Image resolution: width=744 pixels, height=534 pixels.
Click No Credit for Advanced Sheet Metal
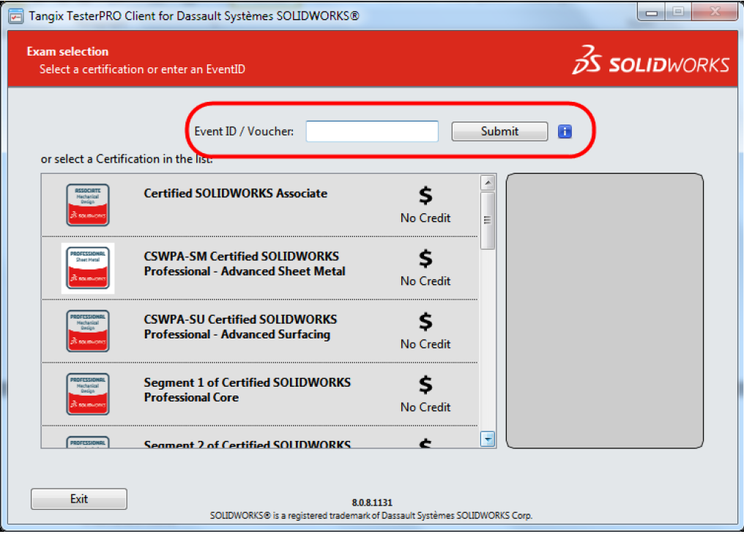pyautogui.click(x=425, y=281)
